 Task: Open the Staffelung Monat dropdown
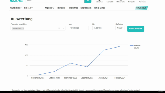pyautogui.click(x=120, y=28)
